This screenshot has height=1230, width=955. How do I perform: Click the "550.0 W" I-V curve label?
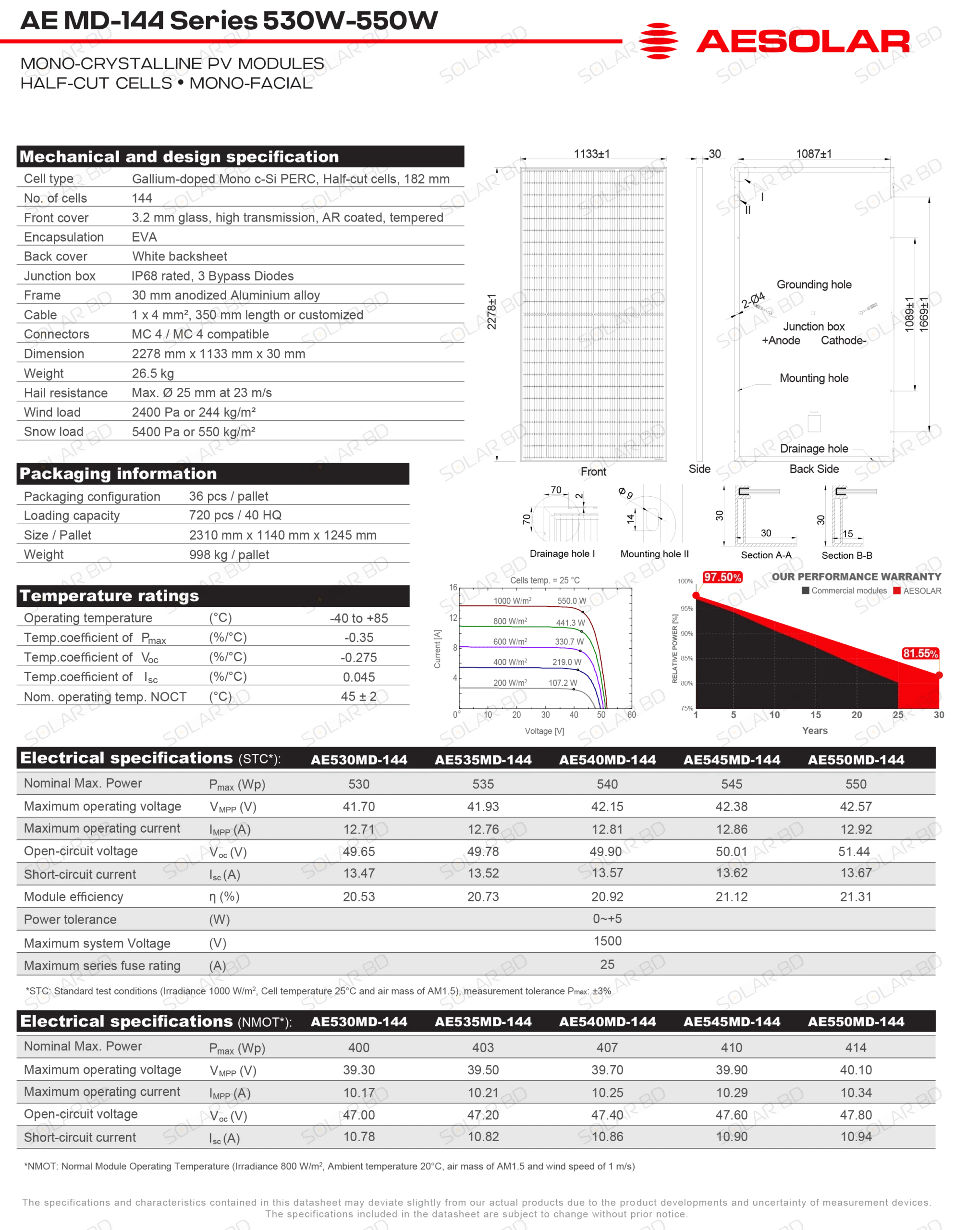point(572,601)
